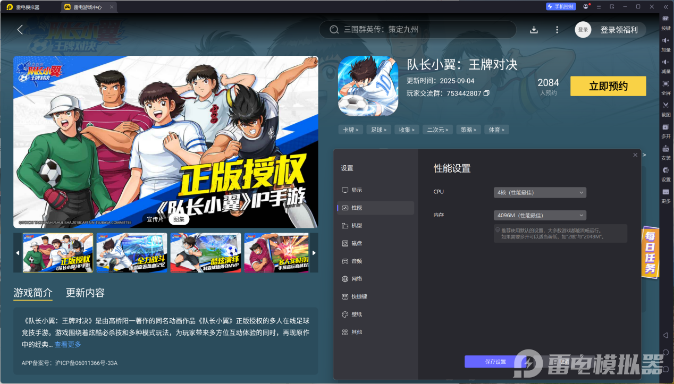Open the three-dot menu near search bar

pyautogui.click(x=557, y=30)
